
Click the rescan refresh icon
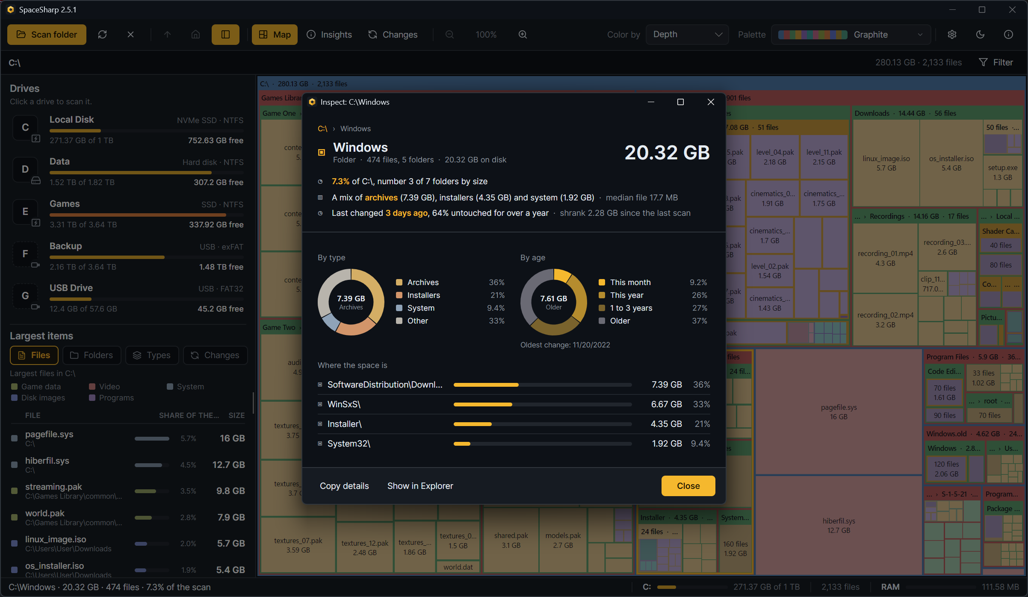[x=102, y=35]
